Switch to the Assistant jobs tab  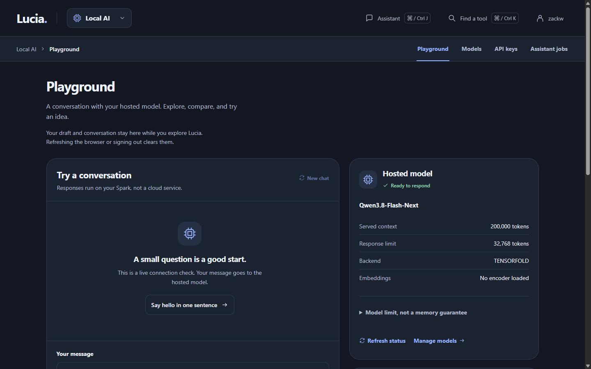[x=549, y=49]
